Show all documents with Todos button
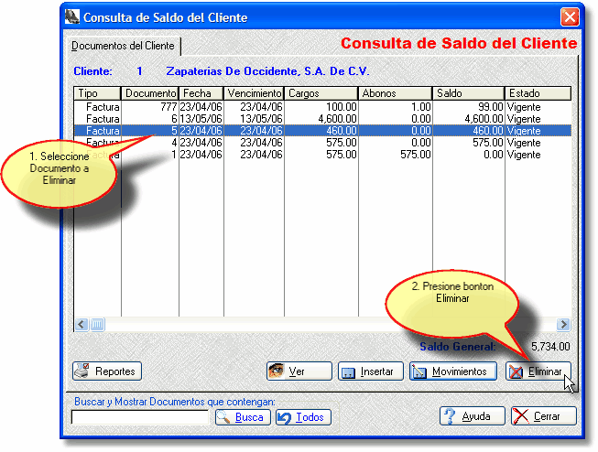This screenshot has height=452, width=598. pyautogui.click(x=303, y=417)
